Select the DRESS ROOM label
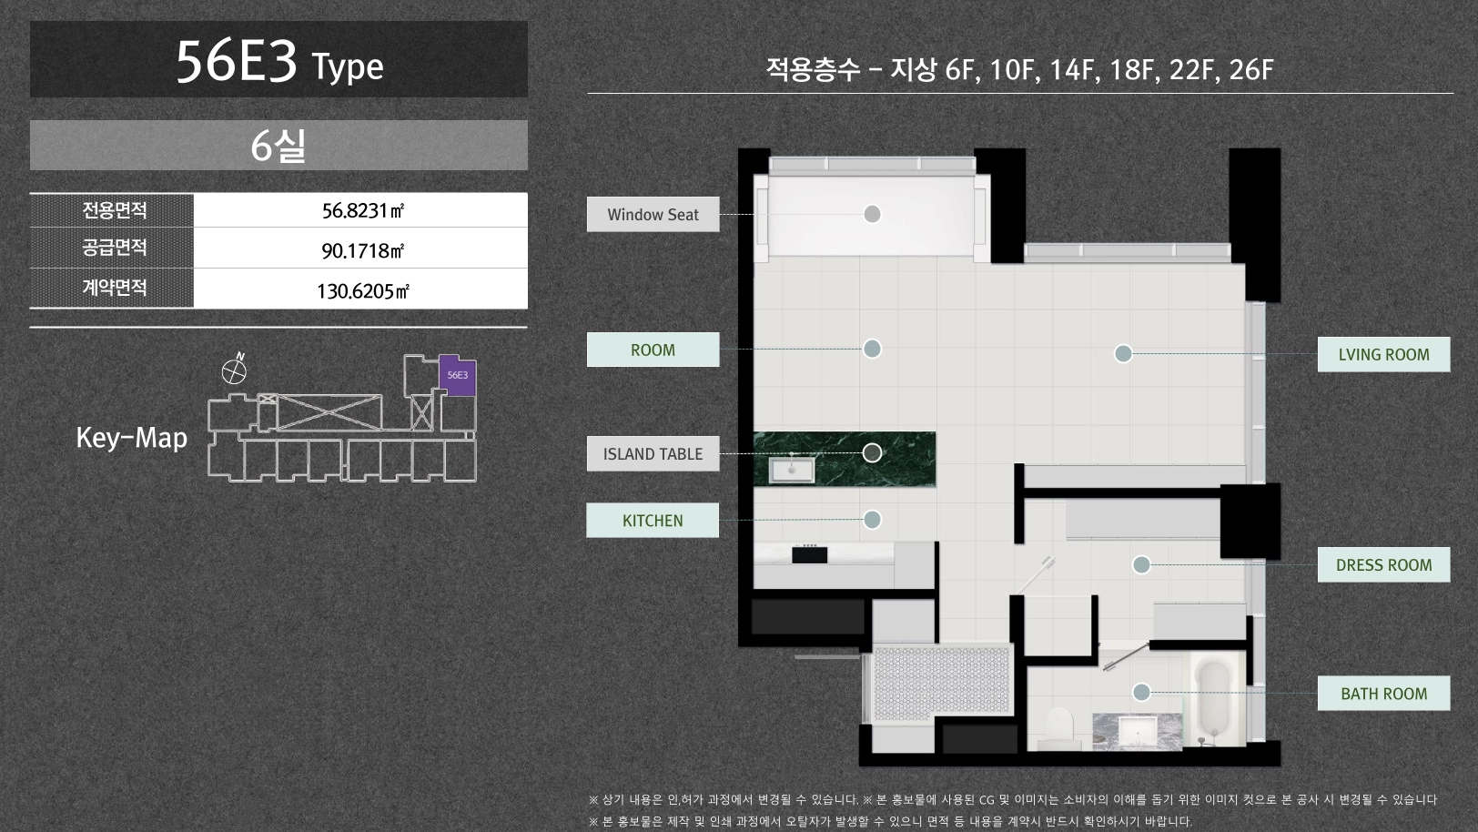 pos(1383,564)
